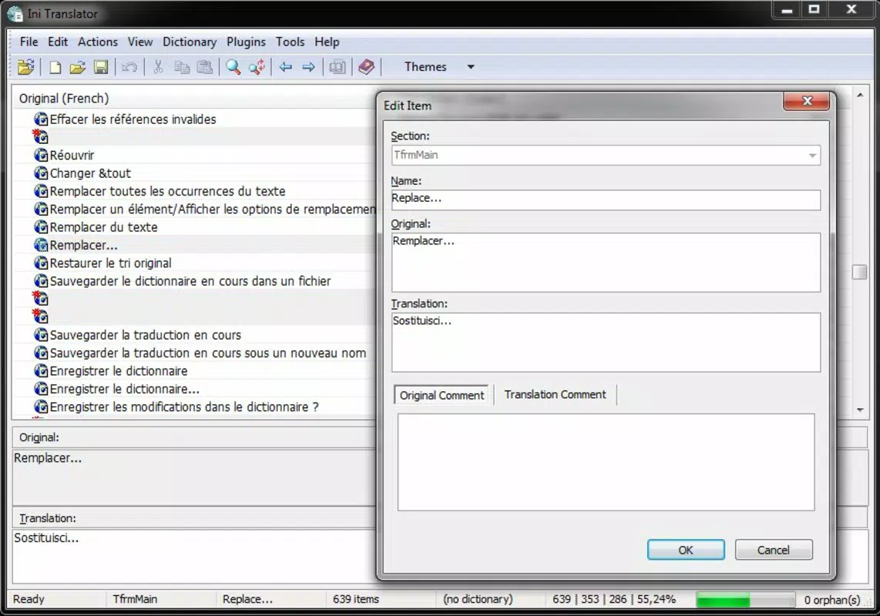
Task: Open the File menu
Action: click(29, 42)
